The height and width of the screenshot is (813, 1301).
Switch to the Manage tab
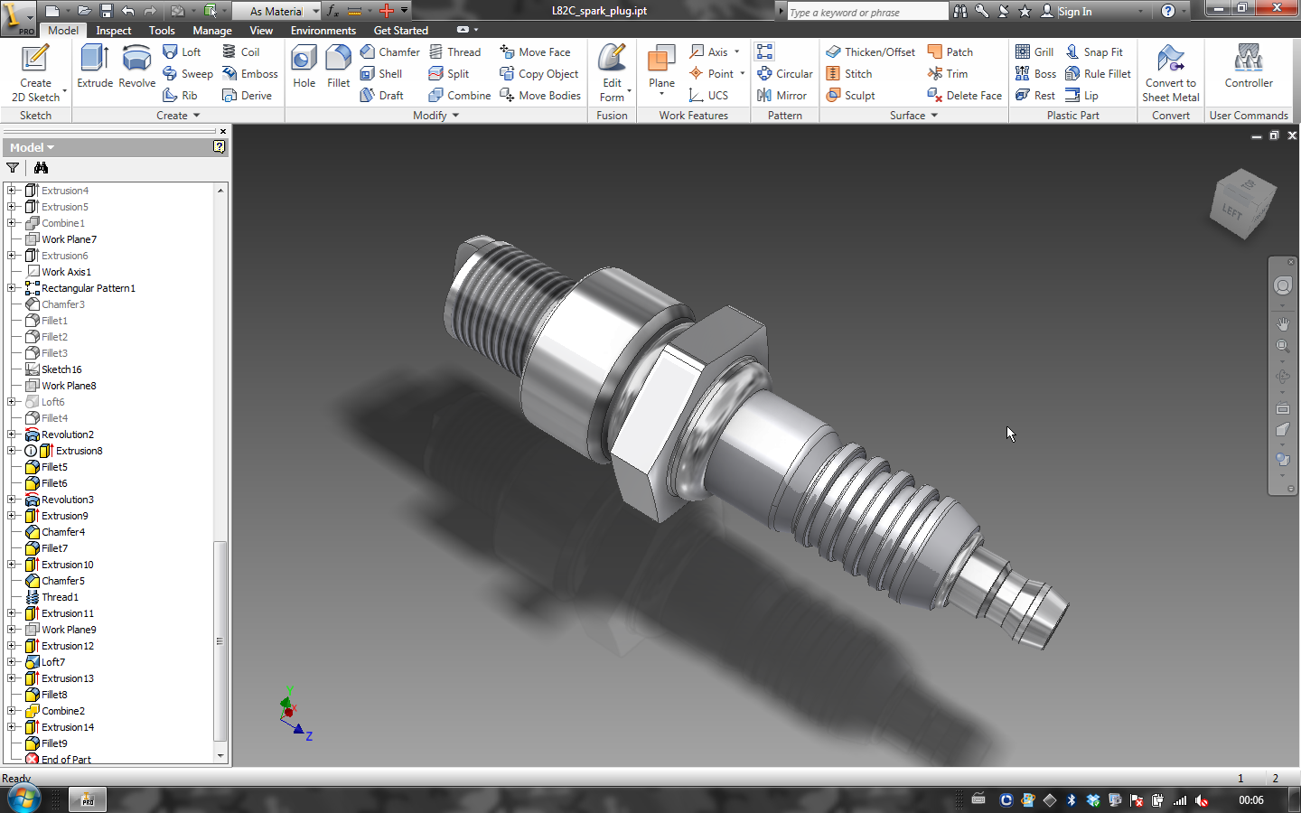(x=212, y=30)
